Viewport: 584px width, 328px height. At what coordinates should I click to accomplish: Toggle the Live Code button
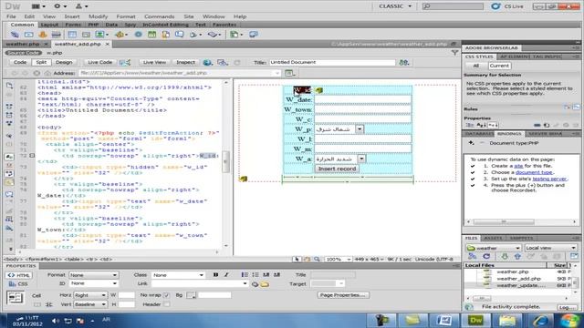99,63
